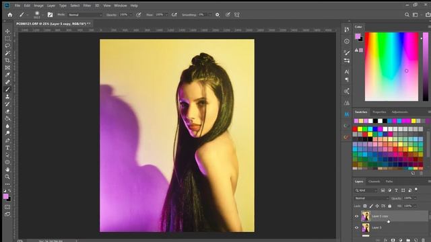Screen dimensions: 431x242
Task: Open the Info panel icon
Action: point(347,41)
